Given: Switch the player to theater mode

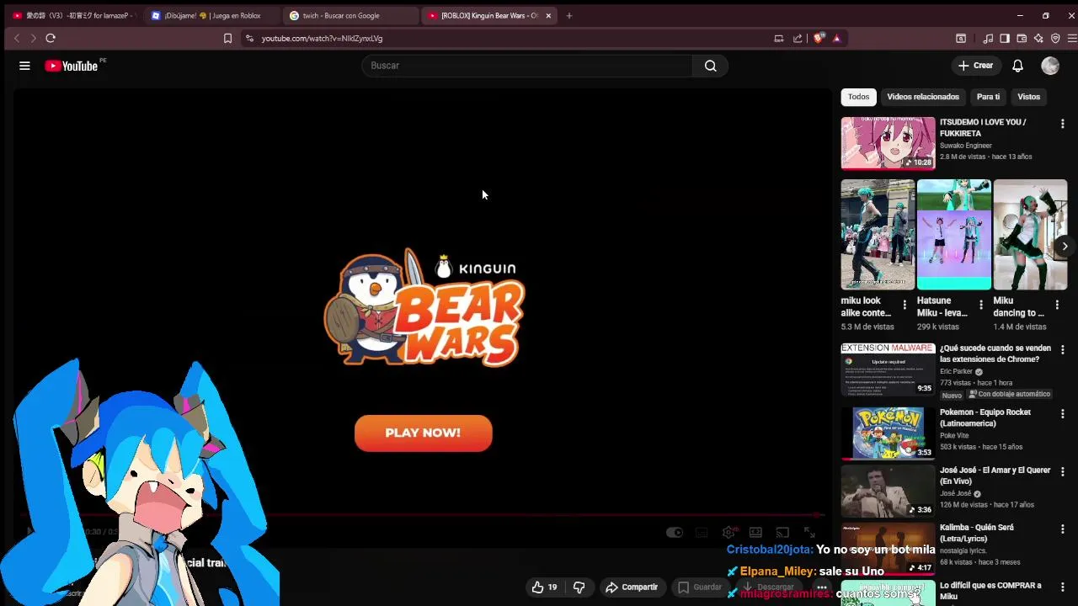Looking at the screenshot, I should tap(755, 532).
